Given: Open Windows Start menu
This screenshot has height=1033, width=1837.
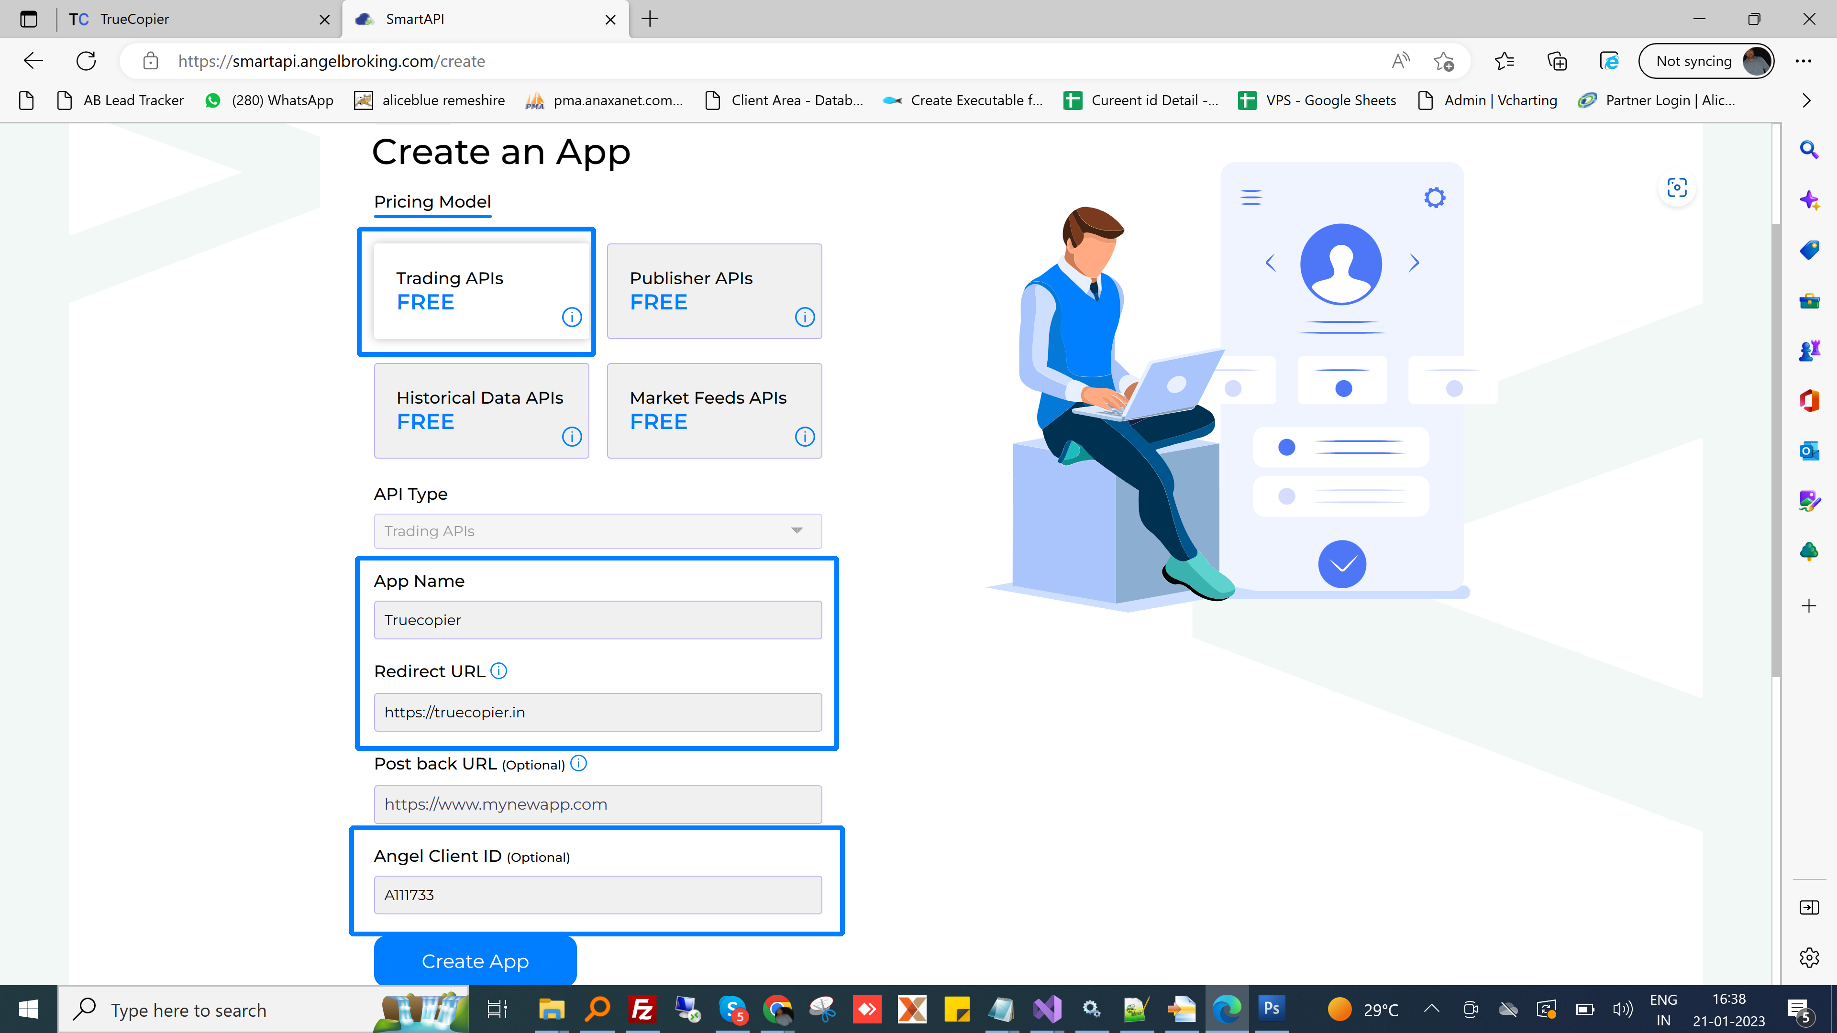Looking at the screenshot, I should (29, 1009).
